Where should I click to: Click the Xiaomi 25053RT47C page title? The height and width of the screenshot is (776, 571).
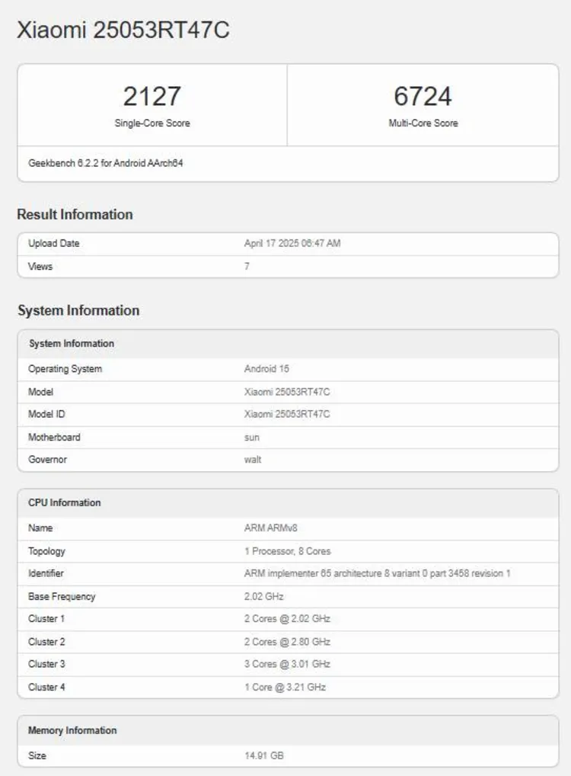tap(123, 30)
